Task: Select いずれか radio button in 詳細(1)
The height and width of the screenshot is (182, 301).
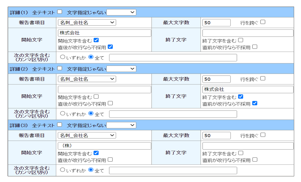Action: (62, 57)
